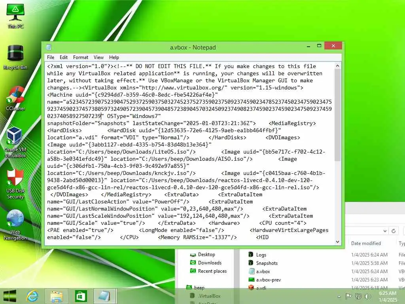Image resolution: width=405 pixels, height=304 pixels.
Task: Open the Explorer address bar dropdown arrow
Action: point(385,231)
